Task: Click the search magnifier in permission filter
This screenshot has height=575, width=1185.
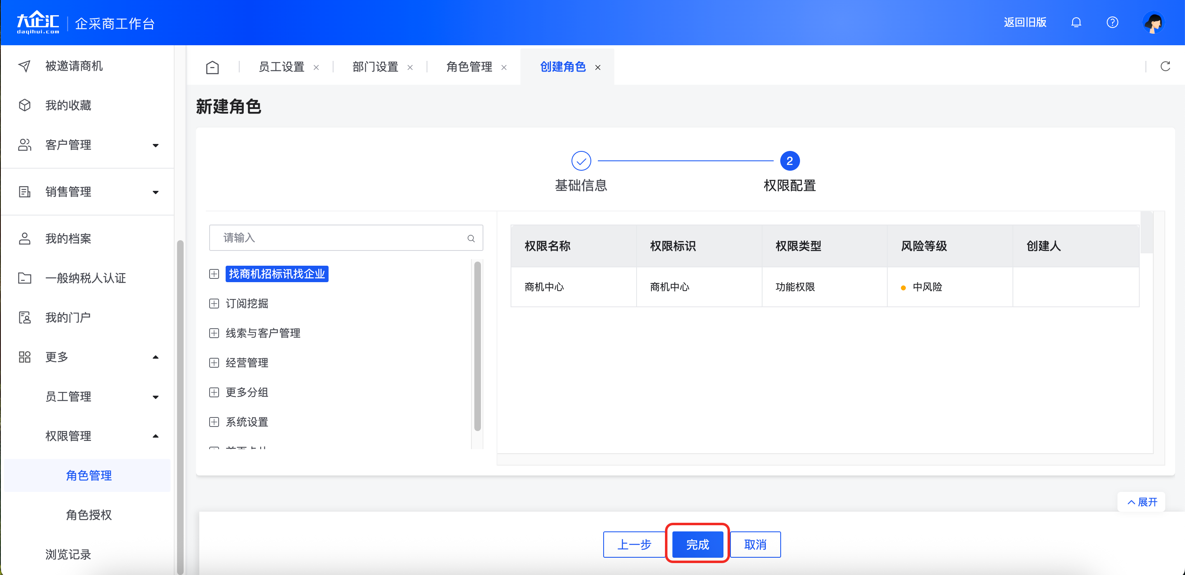Action: point(471,238)
